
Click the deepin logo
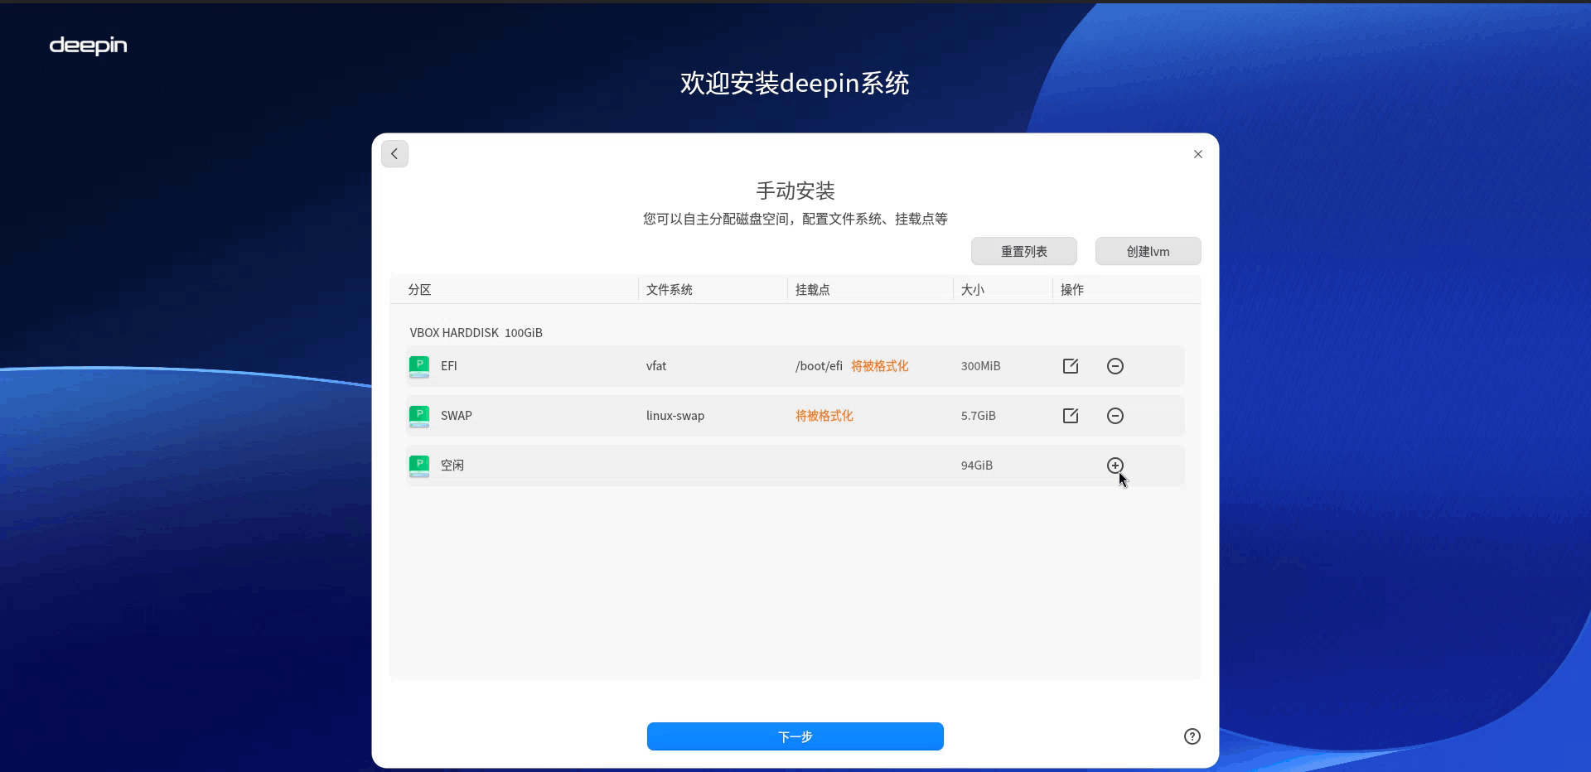coord(88,46)
